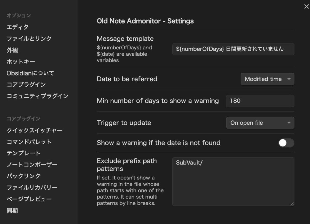
Task: Select ファイルとリンク from the options list
Action: [x=28, y=38]
